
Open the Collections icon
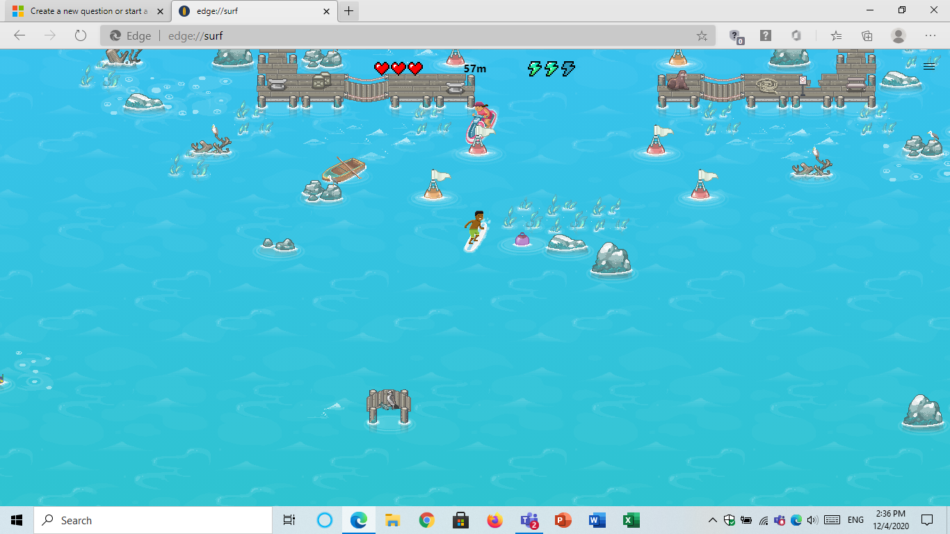[867, 35]
